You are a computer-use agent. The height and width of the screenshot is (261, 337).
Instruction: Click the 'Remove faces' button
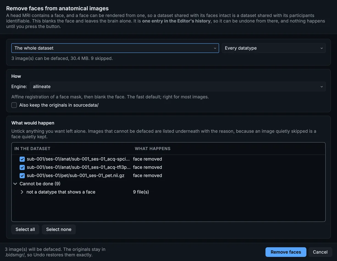pos(286,252)
